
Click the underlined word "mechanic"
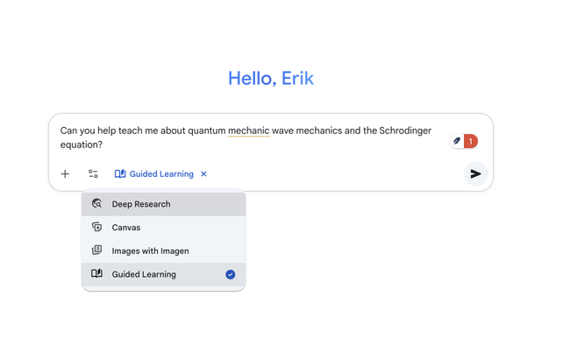[248, 131]
